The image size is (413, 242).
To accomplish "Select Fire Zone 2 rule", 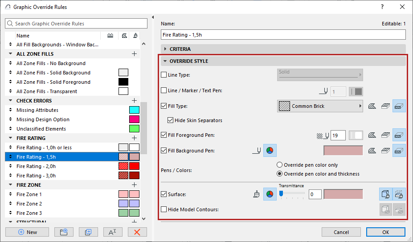I will click(x=73, y=204).
